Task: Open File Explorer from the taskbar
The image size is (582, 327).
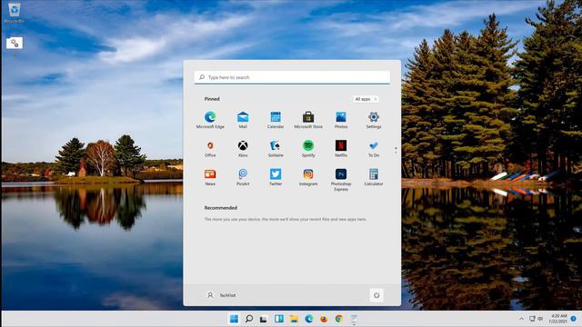Action: (294, 319)
